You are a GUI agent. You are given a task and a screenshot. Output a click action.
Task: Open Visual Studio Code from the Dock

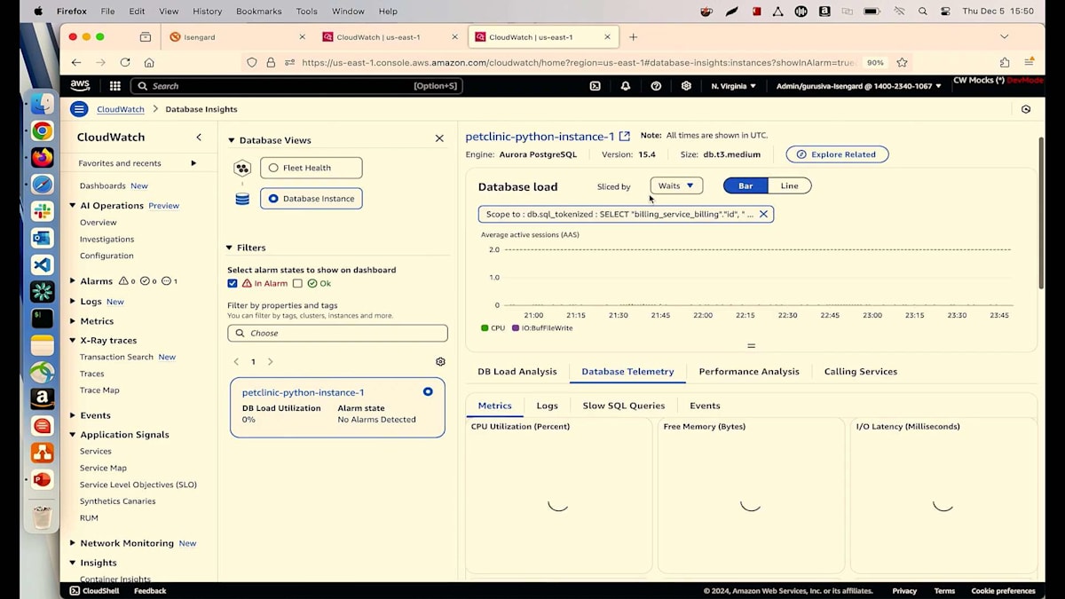(42, 264)
